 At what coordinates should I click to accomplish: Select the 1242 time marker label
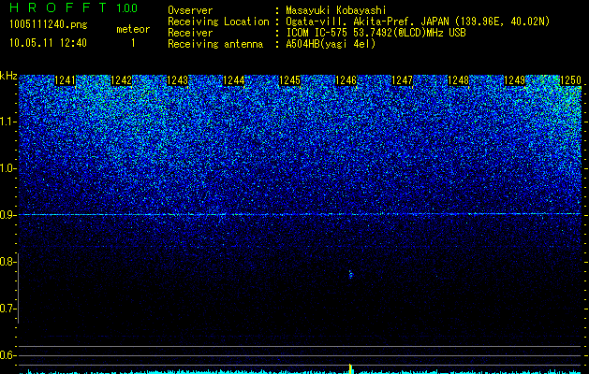coord(122,80)
